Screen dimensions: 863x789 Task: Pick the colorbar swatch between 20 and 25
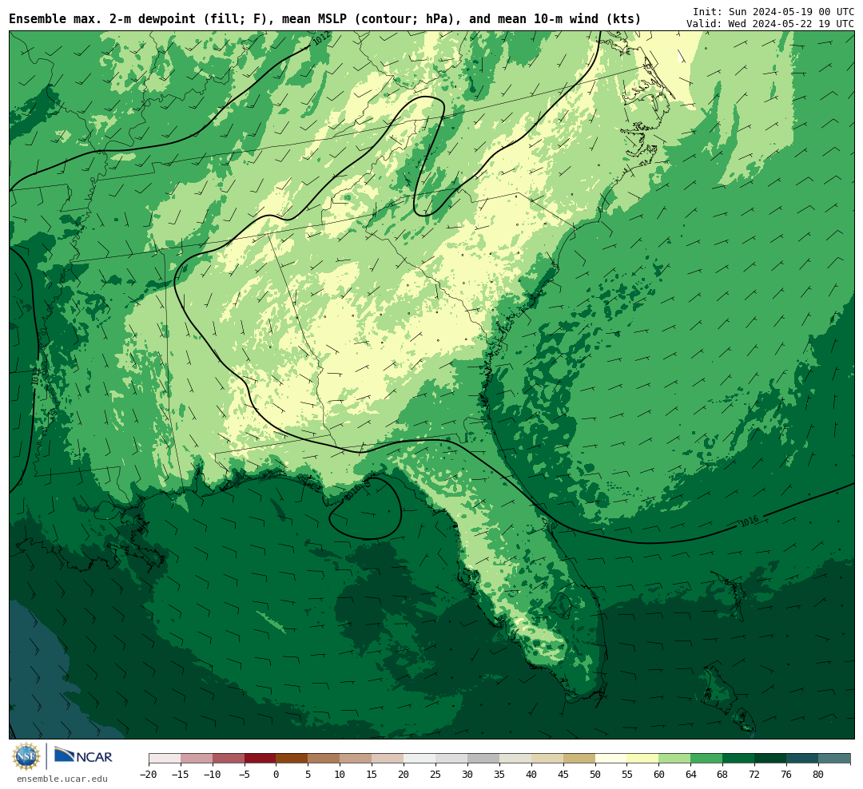point(420,759)
